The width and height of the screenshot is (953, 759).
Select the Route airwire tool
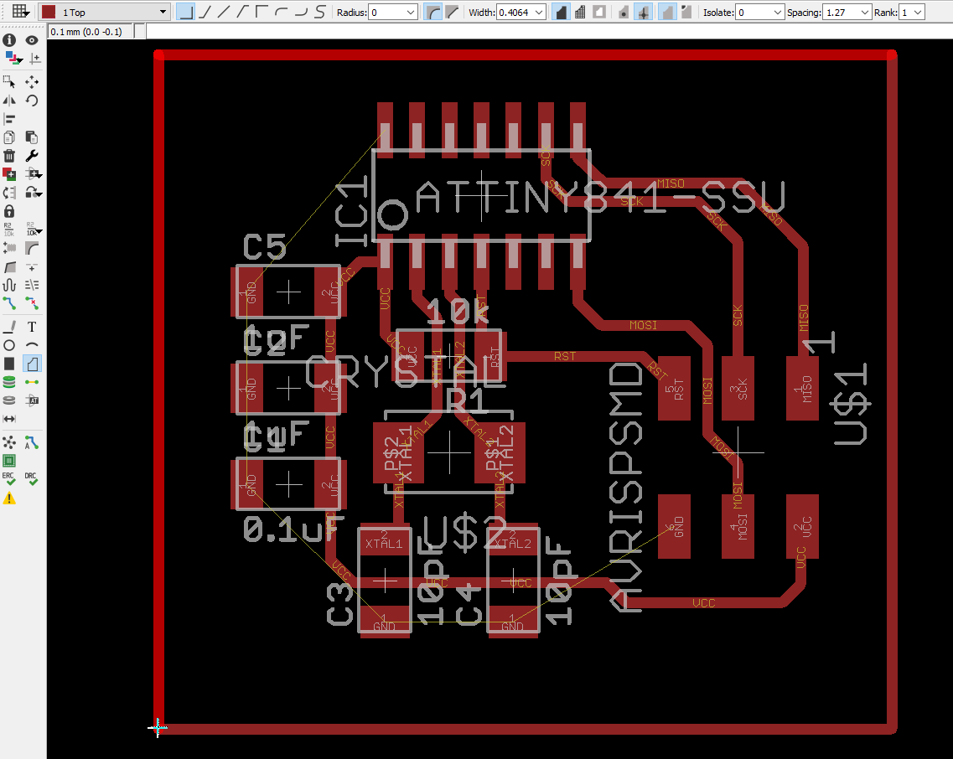point(9,302)
